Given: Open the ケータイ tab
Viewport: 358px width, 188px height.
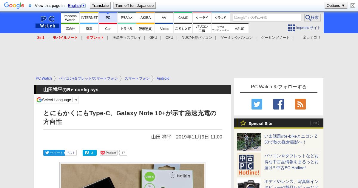Looking at the screenshot, I should [202, 18].
